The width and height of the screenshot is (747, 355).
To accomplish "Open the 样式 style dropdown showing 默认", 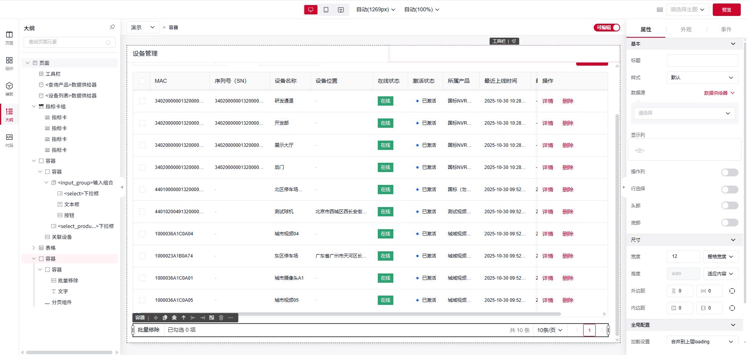I will 702,78.
